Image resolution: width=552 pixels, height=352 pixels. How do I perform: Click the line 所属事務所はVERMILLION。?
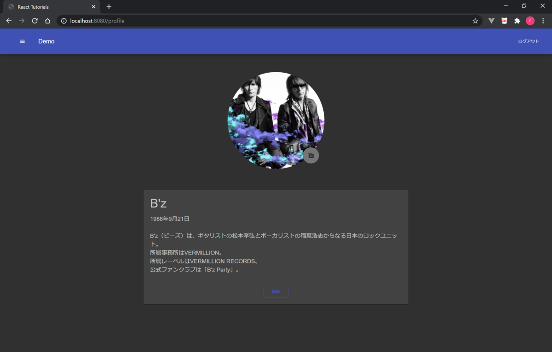[186, 253]
